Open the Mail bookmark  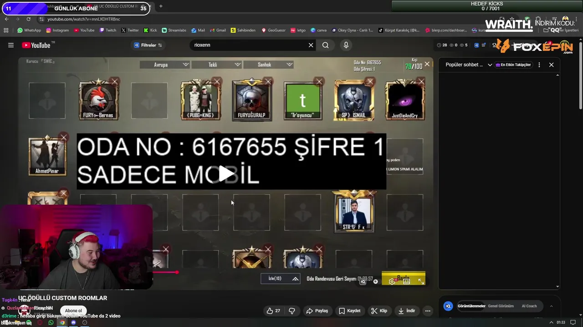tap(198, 30)
